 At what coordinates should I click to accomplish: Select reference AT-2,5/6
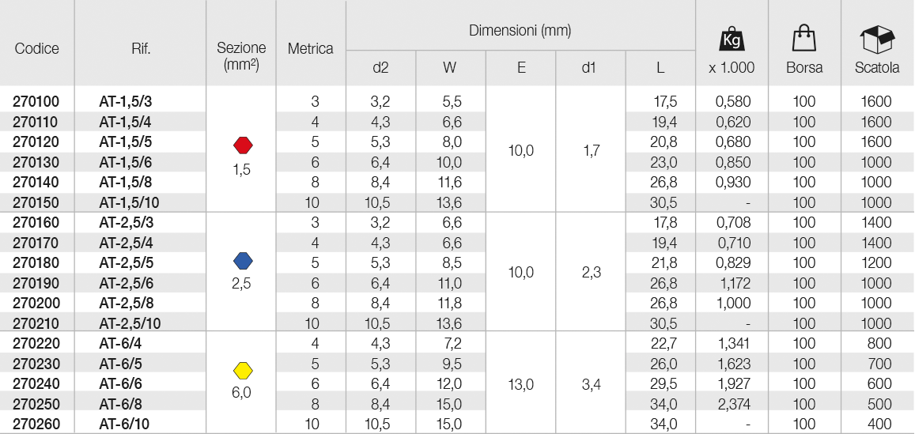(x=127, y=284)
